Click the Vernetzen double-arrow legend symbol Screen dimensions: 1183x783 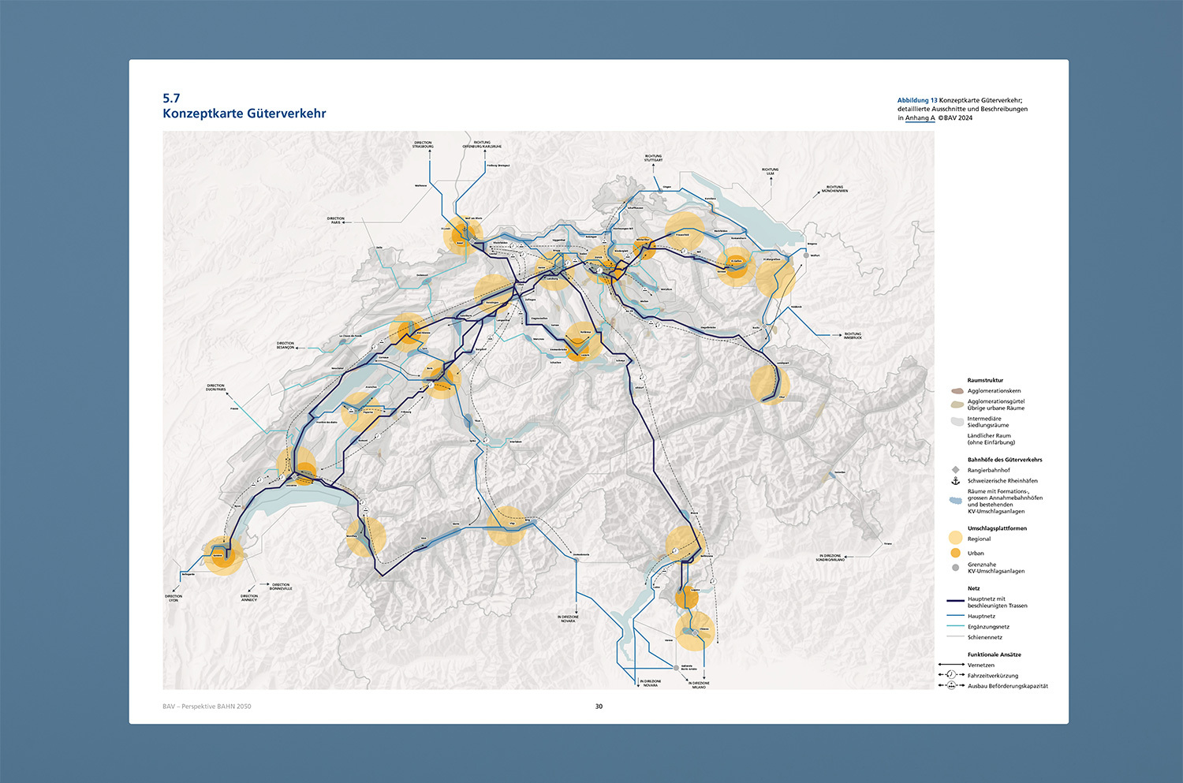pyautogui.click(x=951, y=665)
